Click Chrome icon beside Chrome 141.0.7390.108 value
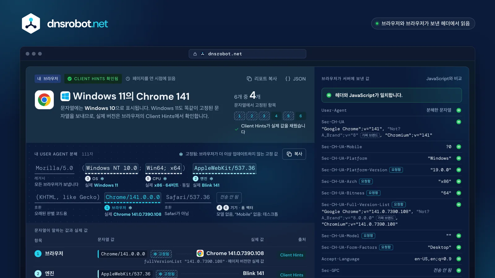This screenshot has width=495, height=278. point(200,253)
